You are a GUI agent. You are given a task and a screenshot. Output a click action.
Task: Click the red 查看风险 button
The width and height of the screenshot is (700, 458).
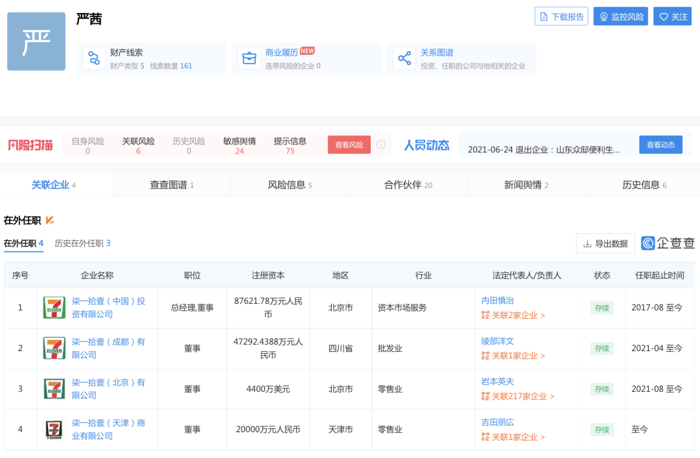(x=349, y=145)
